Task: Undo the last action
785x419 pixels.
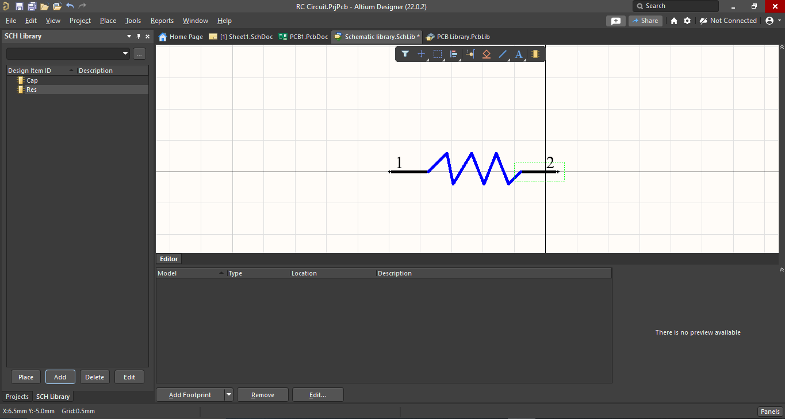Action: click(70, 6)
